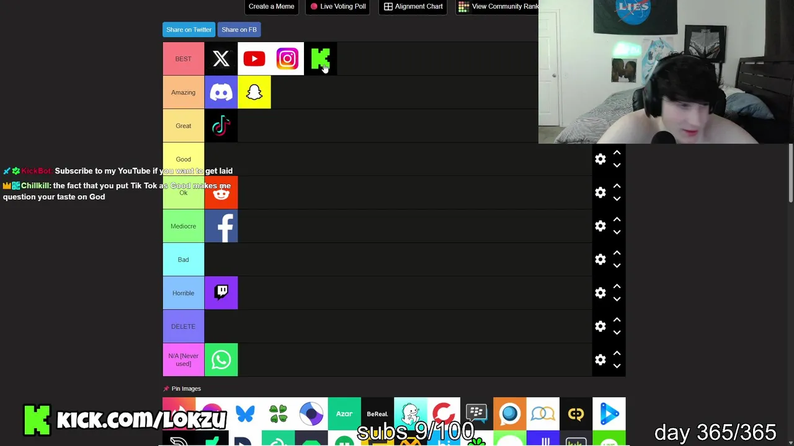Click the Amazing tier label
Viewport: 794px width, 446px height.
click(x=183, y=92)
